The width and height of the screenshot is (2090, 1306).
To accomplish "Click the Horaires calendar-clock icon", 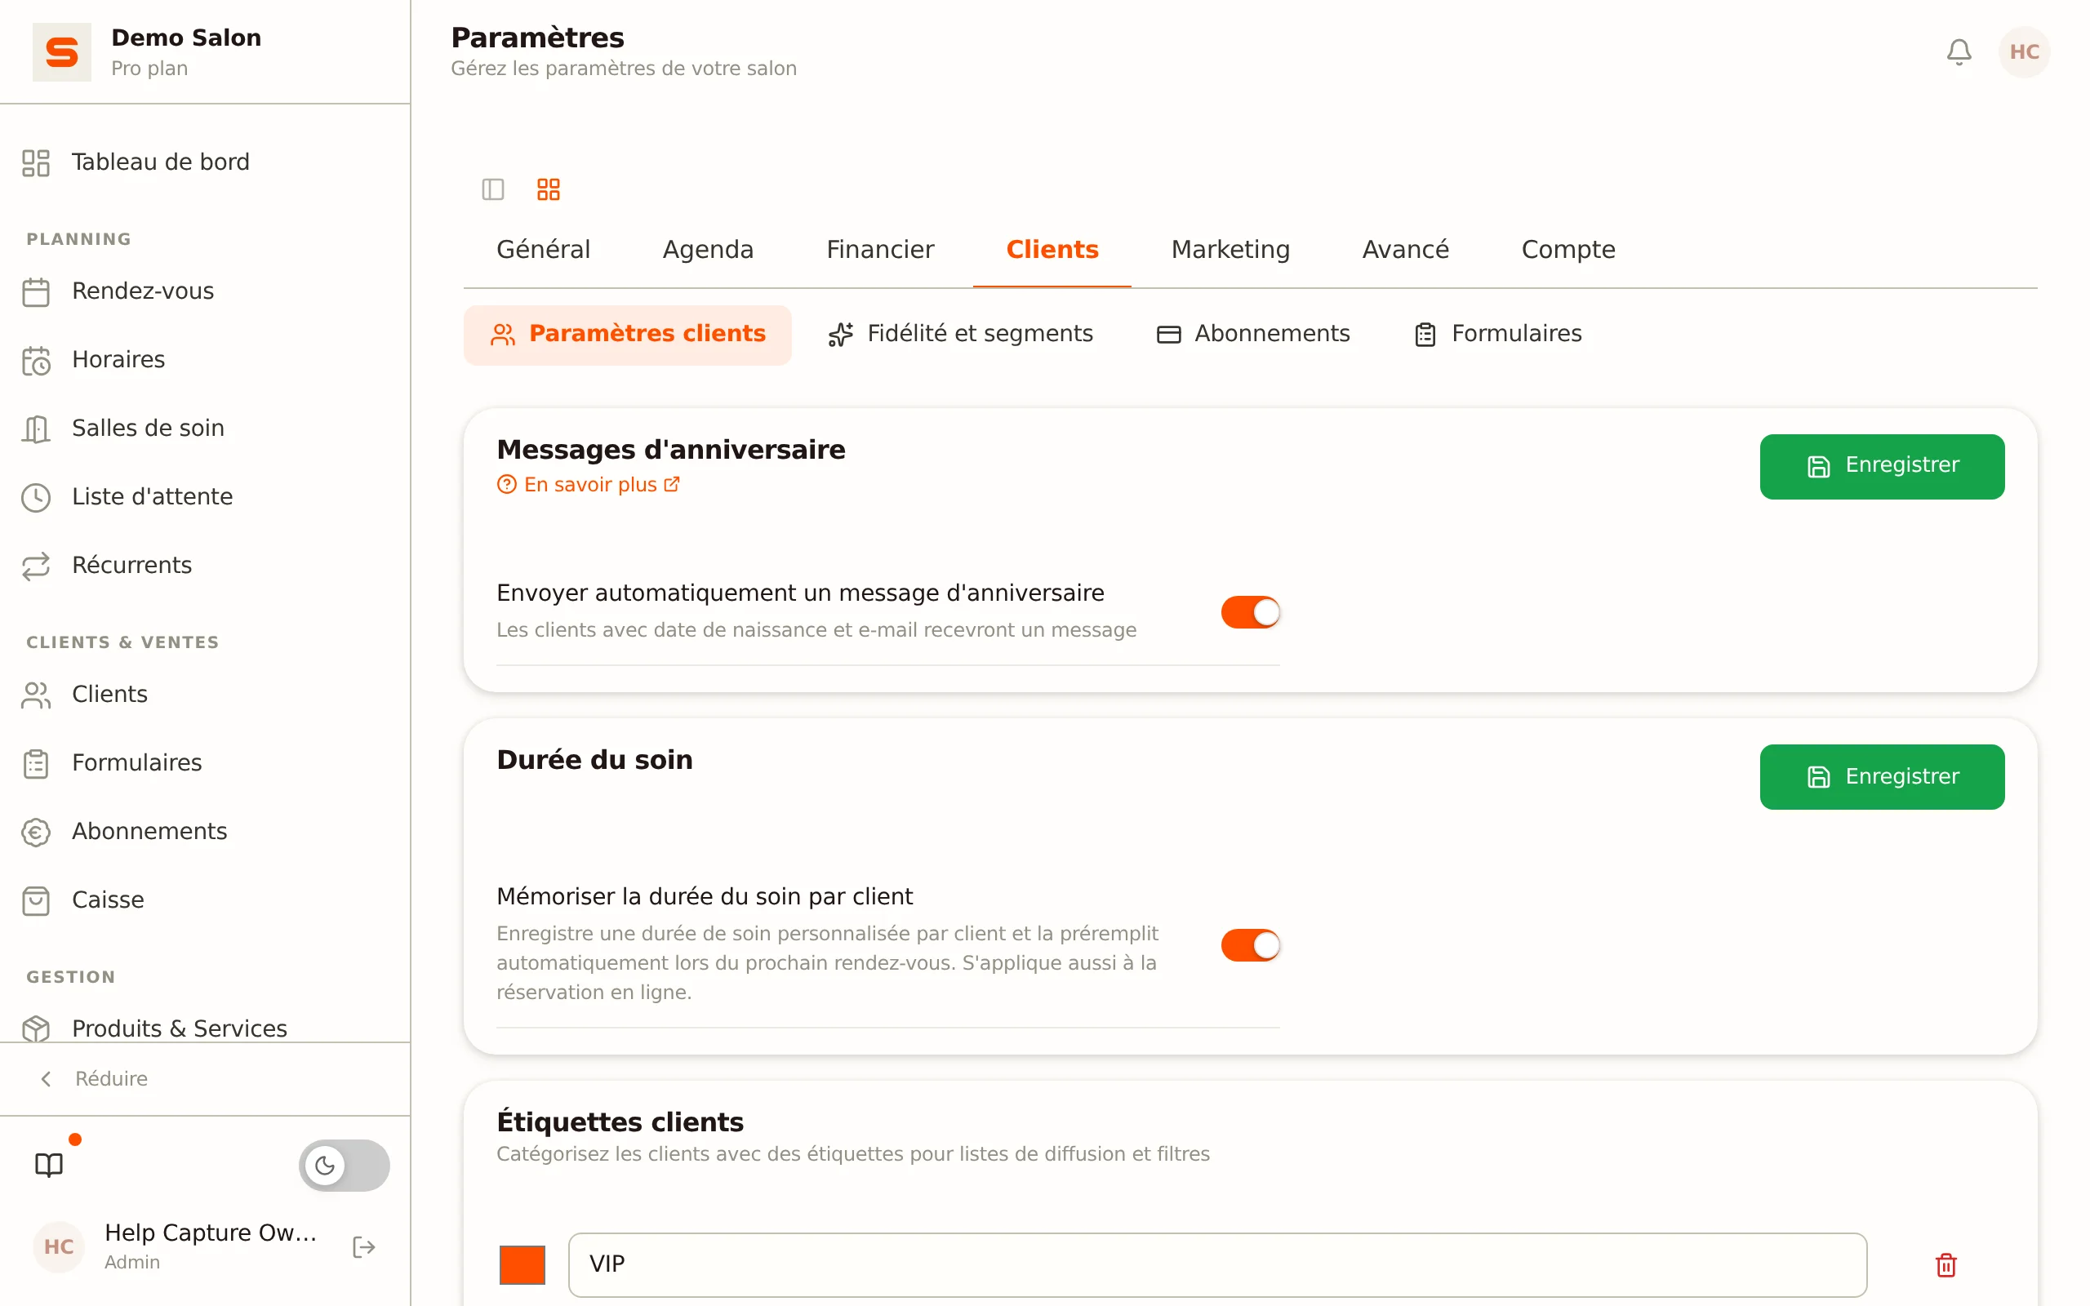I will 36,360.
